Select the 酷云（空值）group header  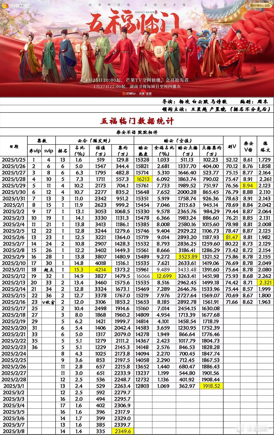coord(178,141)
